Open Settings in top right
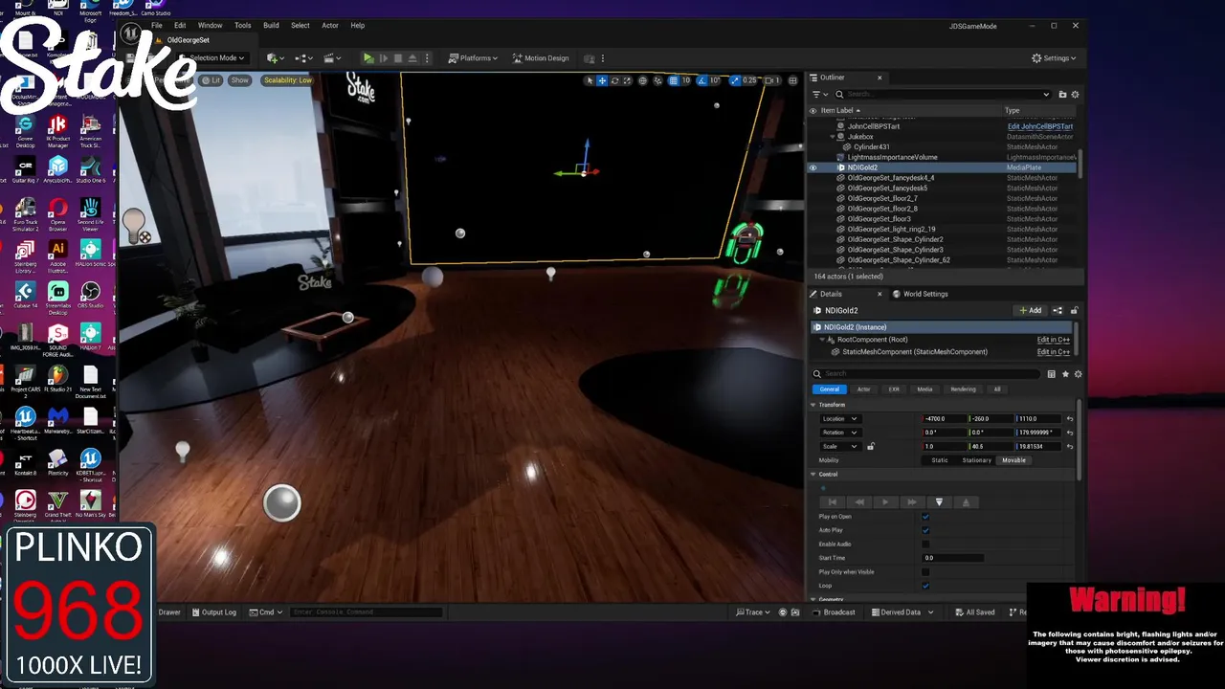 pos(1054,58)
